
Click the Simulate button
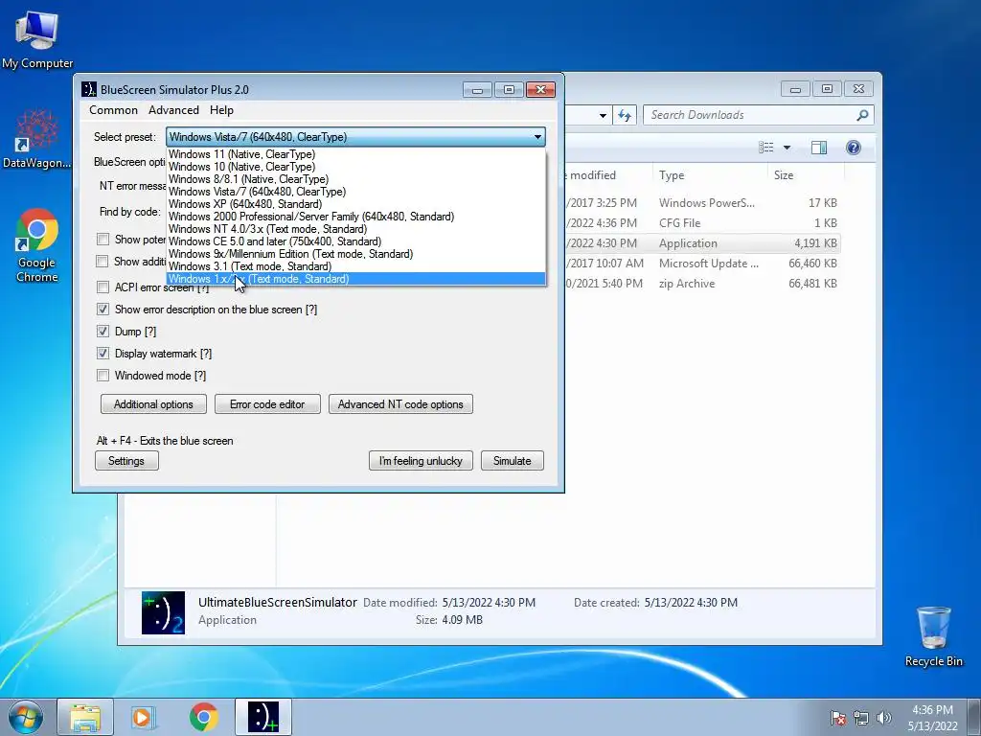[x=512, y=461]
